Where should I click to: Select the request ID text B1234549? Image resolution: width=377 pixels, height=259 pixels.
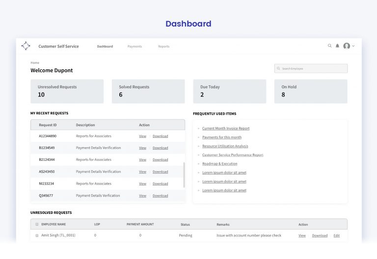47,148
